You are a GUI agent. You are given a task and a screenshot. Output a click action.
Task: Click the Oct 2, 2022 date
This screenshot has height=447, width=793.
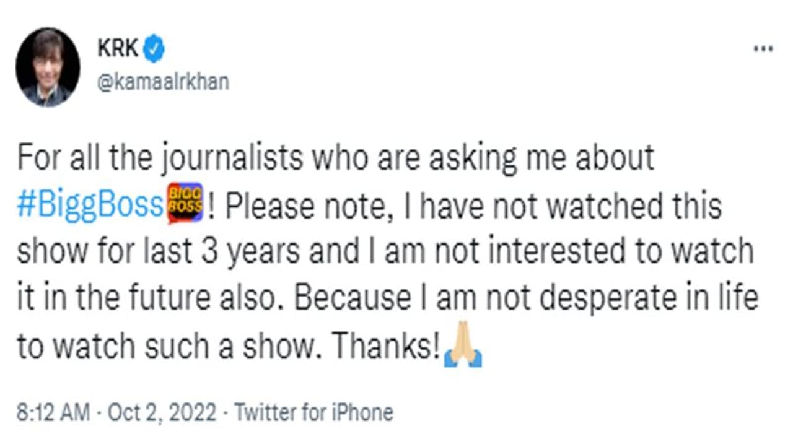click(162, 413)
